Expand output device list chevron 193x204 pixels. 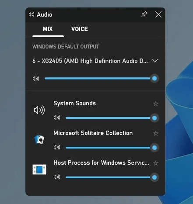pos(155,61)
